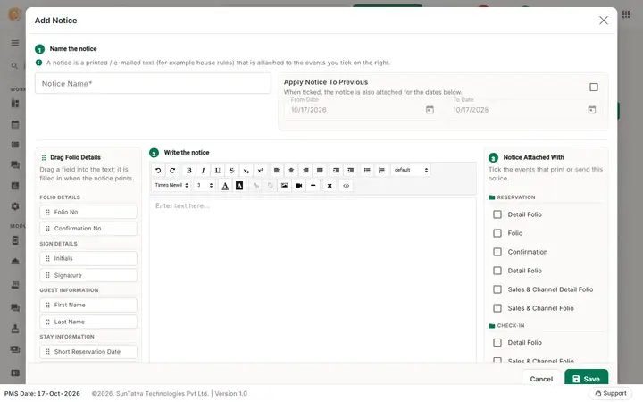The width and height of the screenshot is (643, 402).
Task: Open the paragraph style dropdown showing default
Action: pos(411,170)
